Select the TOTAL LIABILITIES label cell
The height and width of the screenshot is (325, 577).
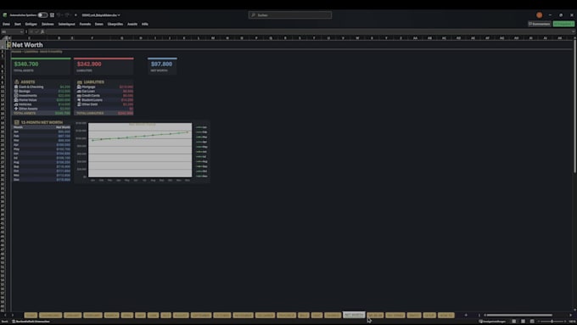[90, 113]
